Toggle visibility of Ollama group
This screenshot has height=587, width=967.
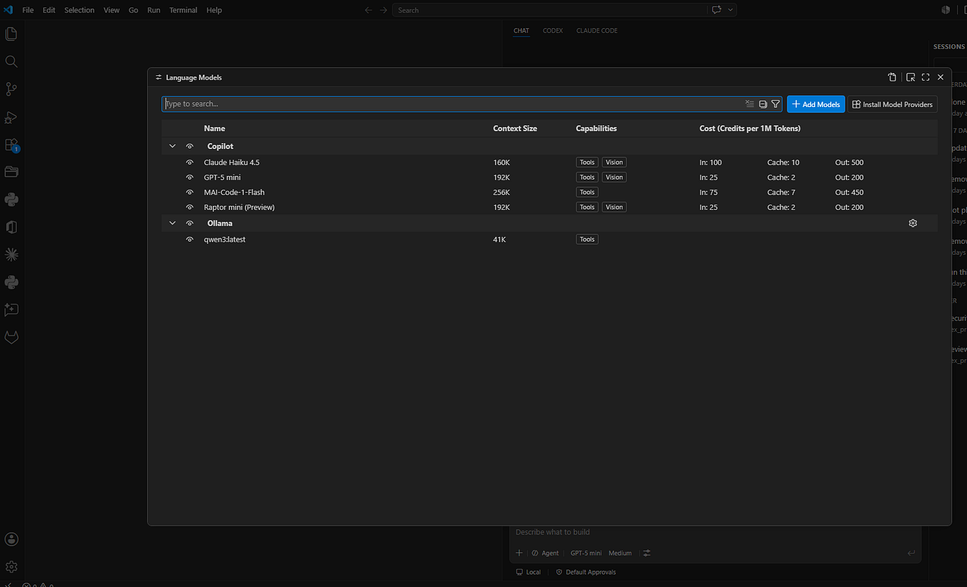(x=189, y=223)
